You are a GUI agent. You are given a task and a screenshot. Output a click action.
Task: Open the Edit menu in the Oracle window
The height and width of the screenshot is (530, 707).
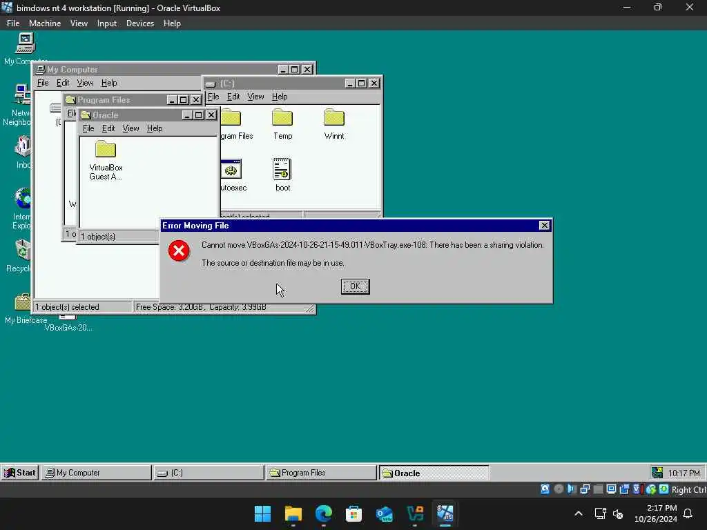pyautogui.click(x=108, y=128)
